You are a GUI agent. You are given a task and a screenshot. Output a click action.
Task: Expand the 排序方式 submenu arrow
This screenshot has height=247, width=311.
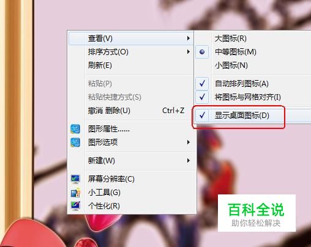click(x=188, y=52)
